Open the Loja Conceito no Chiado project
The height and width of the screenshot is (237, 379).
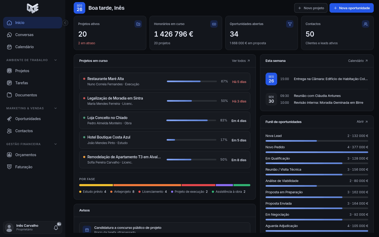pos(165,120)
